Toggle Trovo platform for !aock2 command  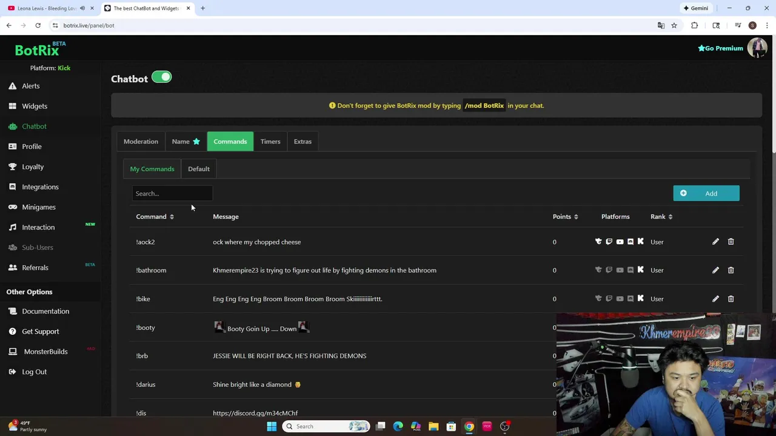598,242
